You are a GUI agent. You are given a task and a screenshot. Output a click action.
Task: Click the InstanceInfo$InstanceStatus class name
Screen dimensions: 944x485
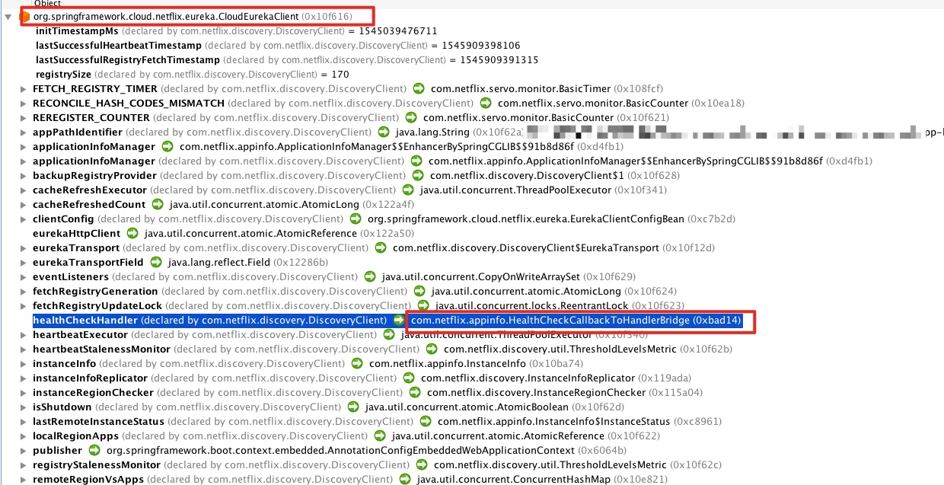(554, 421)
